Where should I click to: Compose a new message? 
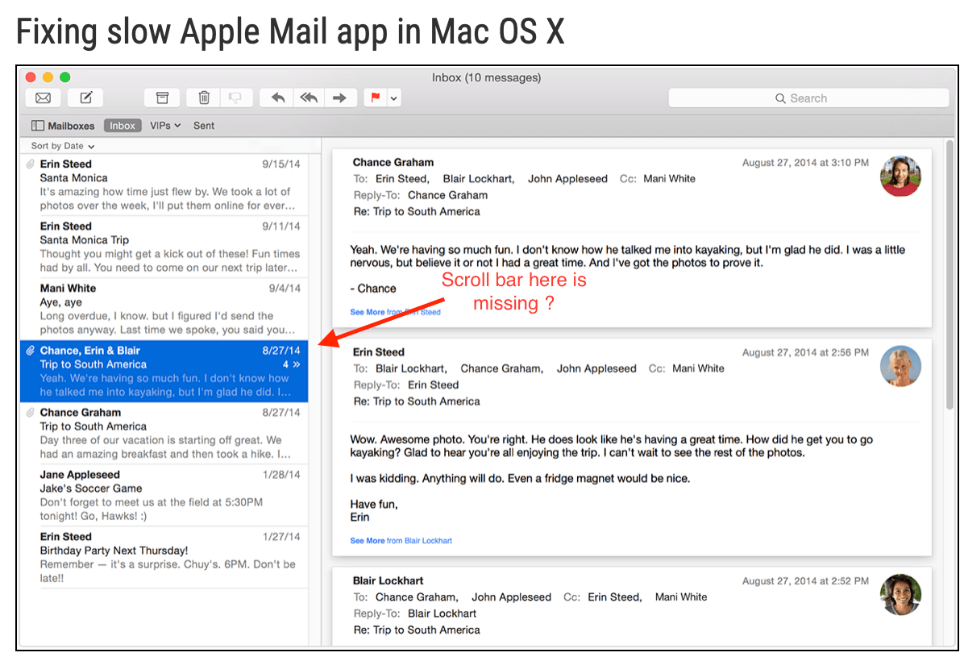85,97
